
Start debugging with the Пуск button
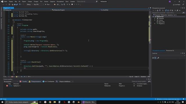tap(47, 5)
